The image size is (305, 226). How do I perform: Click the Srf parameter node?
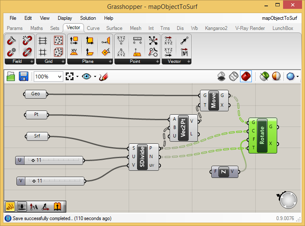point(38,136)
